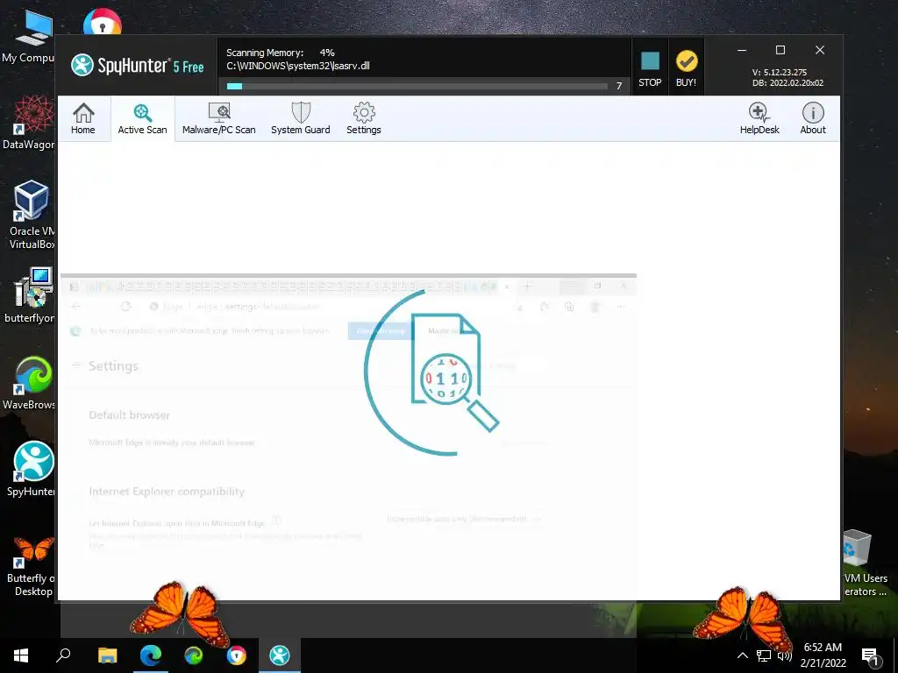Viewport: 898px width, 673px height.
Task: Open the Malware/PC Scan tab
Action: tap(218, 118)
